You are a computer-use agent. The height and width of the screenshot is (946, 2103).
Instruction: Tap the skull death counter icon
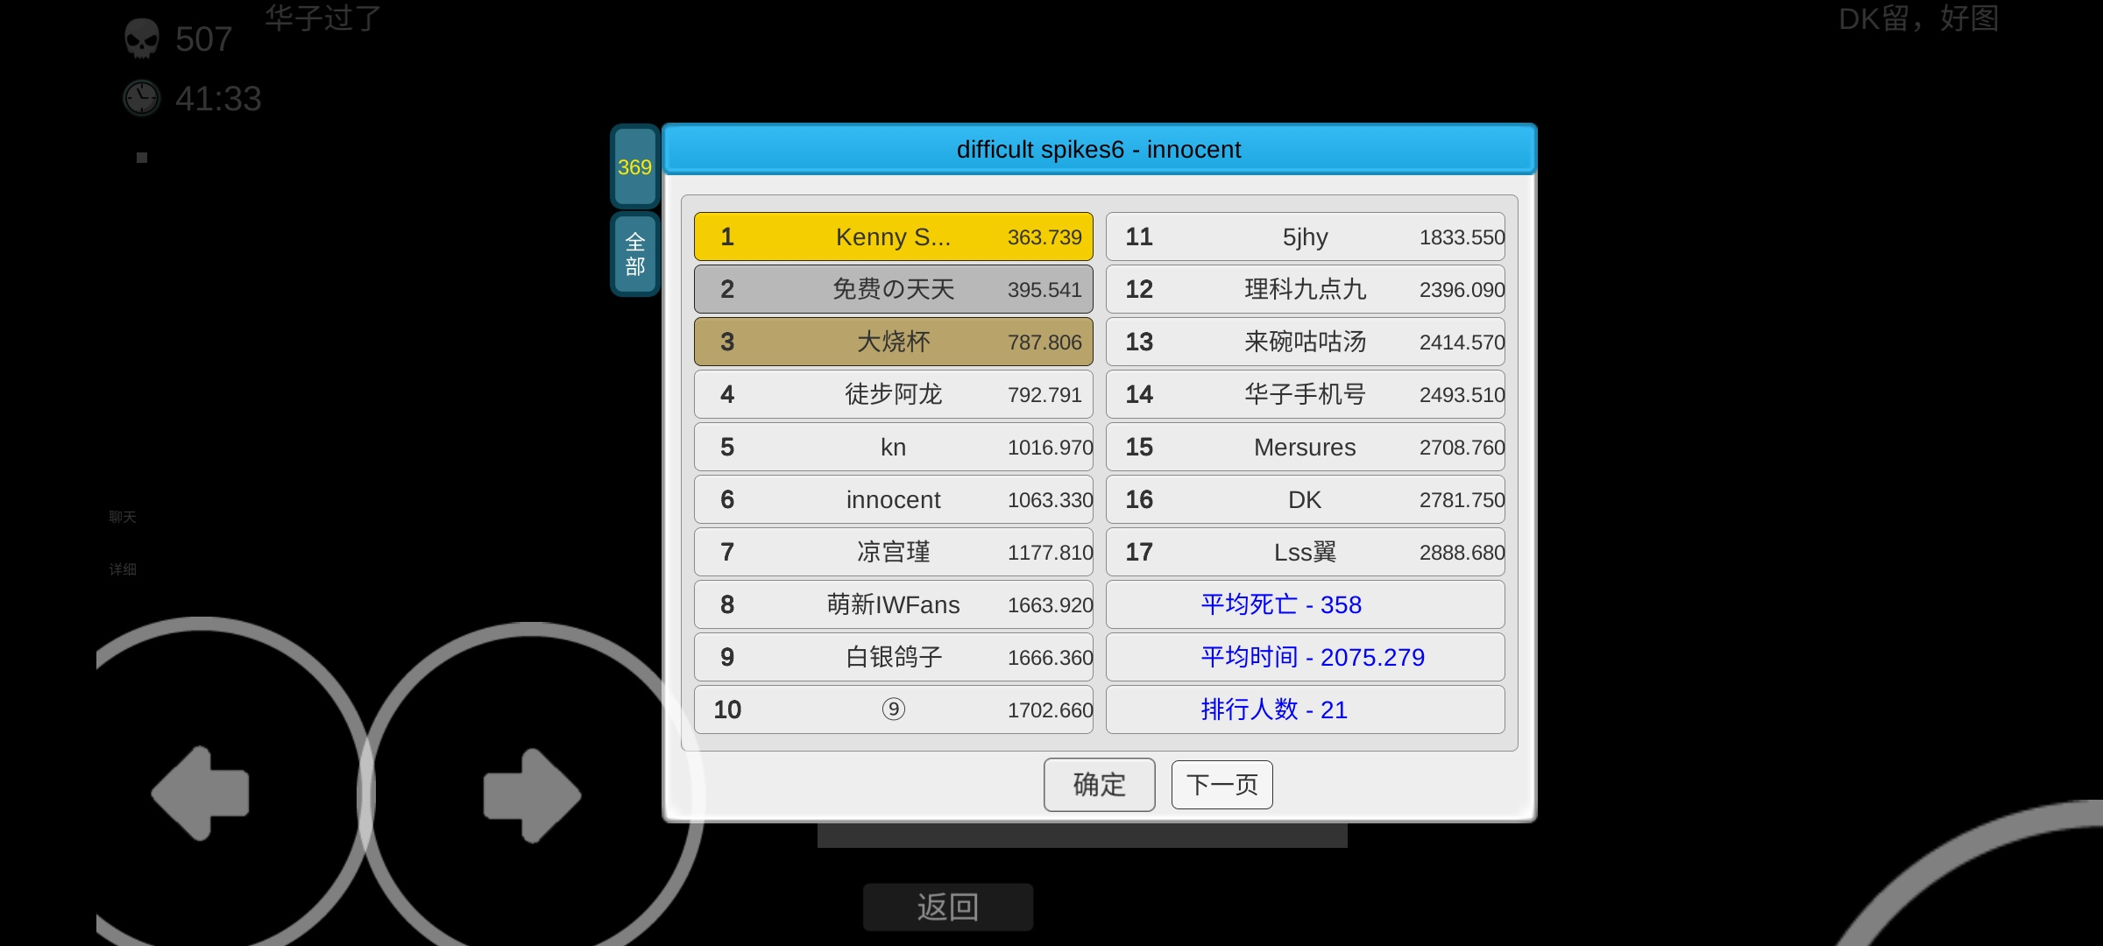tap(141, 39)
